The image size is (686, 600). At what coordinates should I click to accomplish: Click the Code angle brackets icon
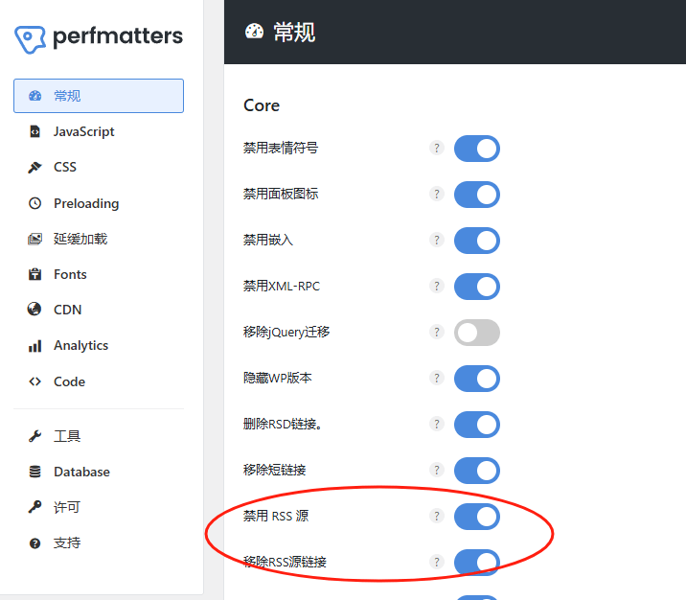click(x=35, y=381)
